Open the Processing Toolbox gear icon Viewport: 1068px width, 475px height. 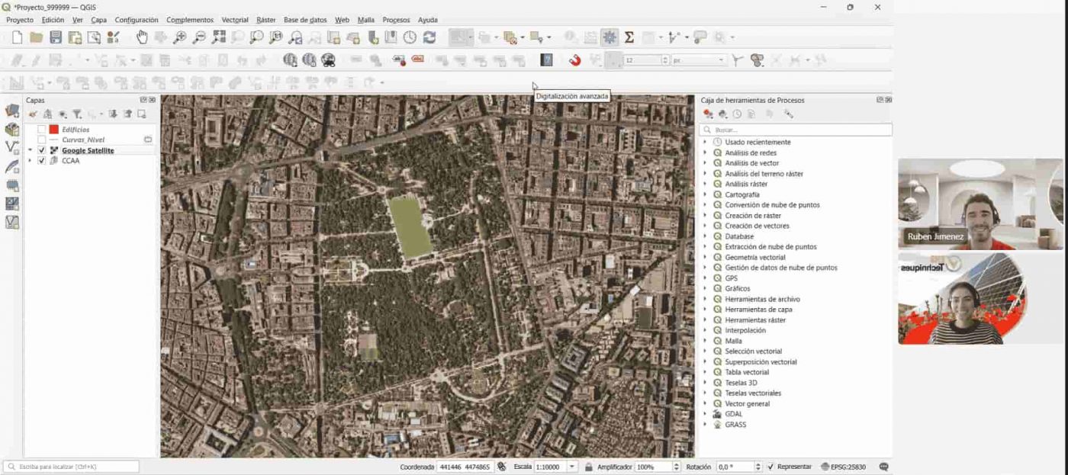(610, 37)
